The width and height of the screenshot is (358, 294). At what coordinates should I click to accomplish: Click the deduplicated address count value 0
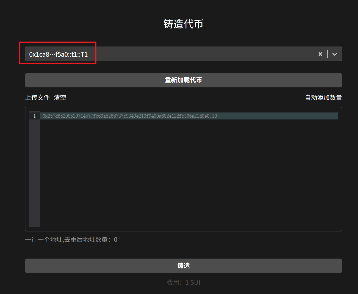(116, 240)
